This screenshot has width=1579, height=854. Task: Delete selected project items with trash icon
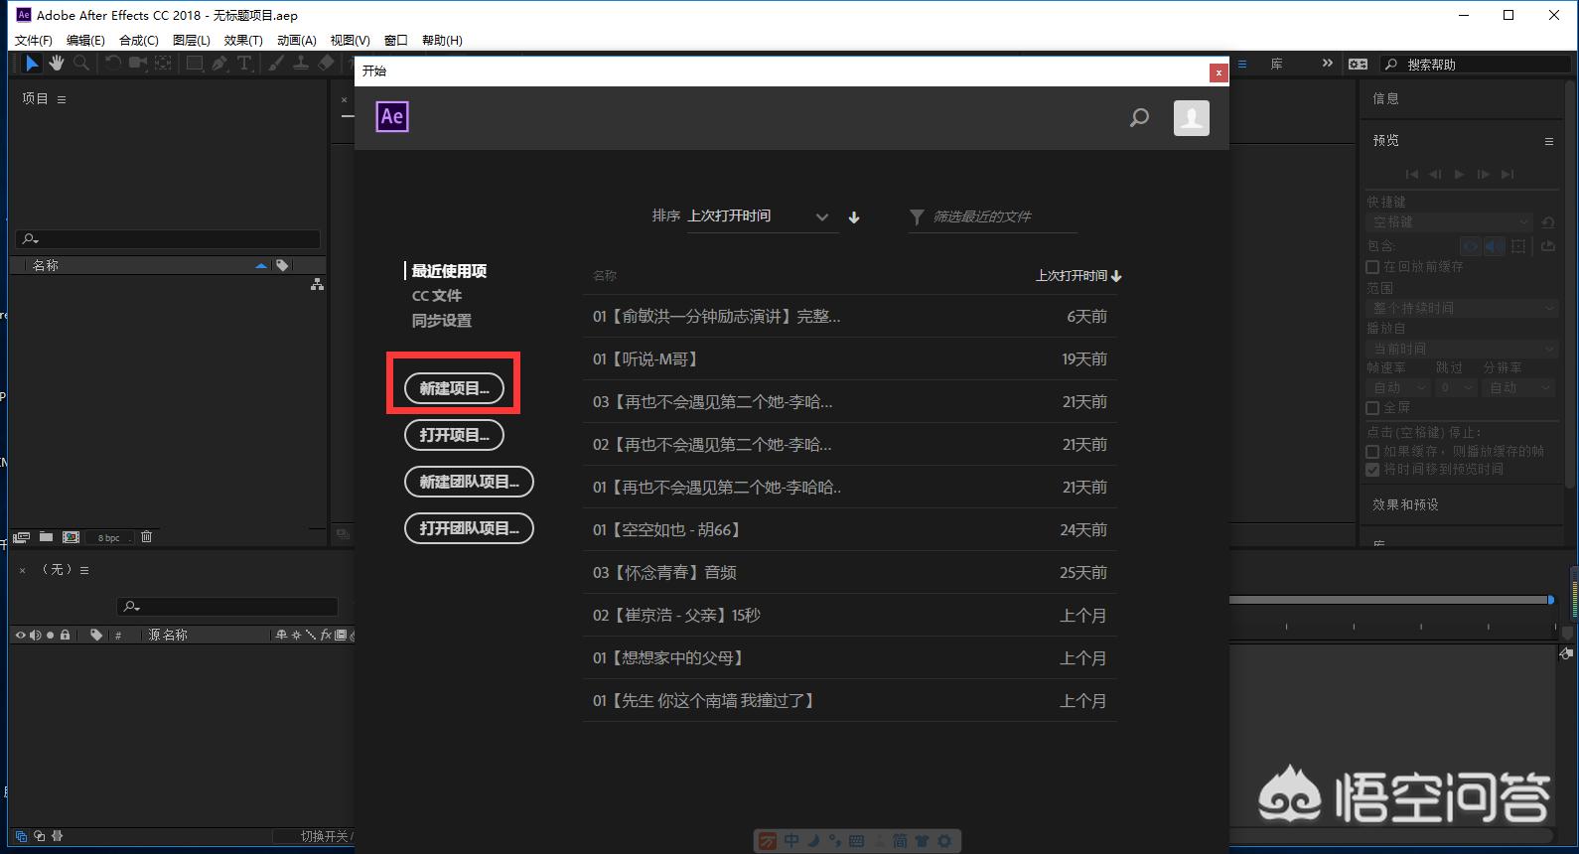point(146,537)
